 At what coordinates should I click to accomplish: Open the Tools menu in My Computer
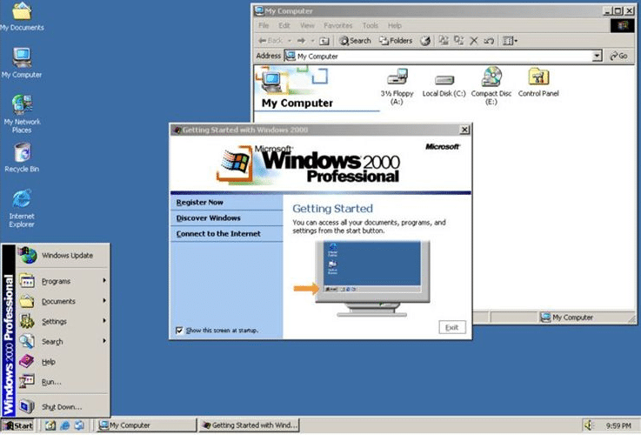[x=371, y=25]
